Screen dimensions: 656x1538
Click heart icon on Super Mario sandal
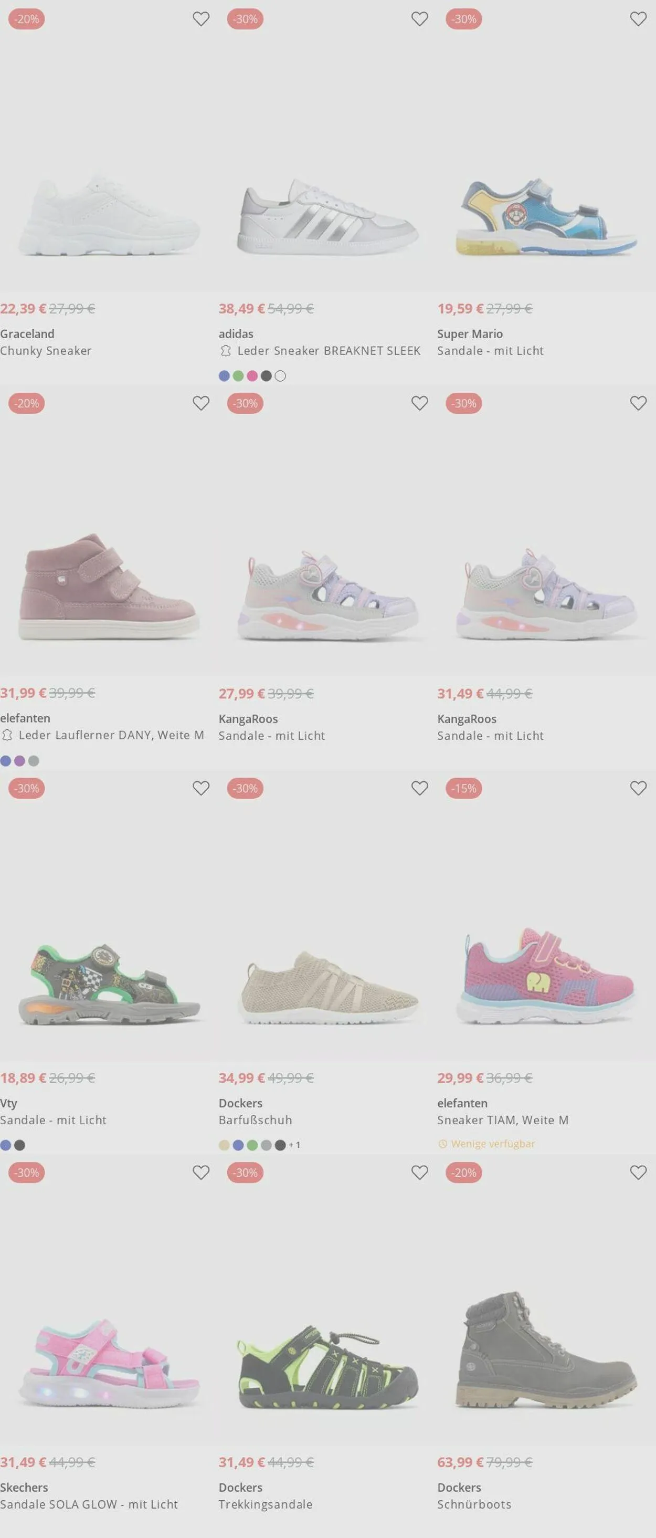638,19
